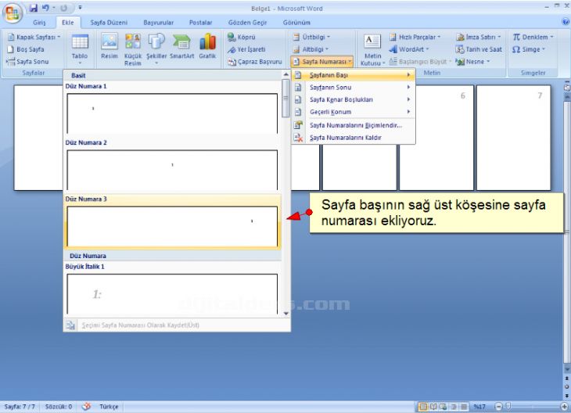571x413 pixels.
Task: Open the Postalar tab
Action: point(201,22)
